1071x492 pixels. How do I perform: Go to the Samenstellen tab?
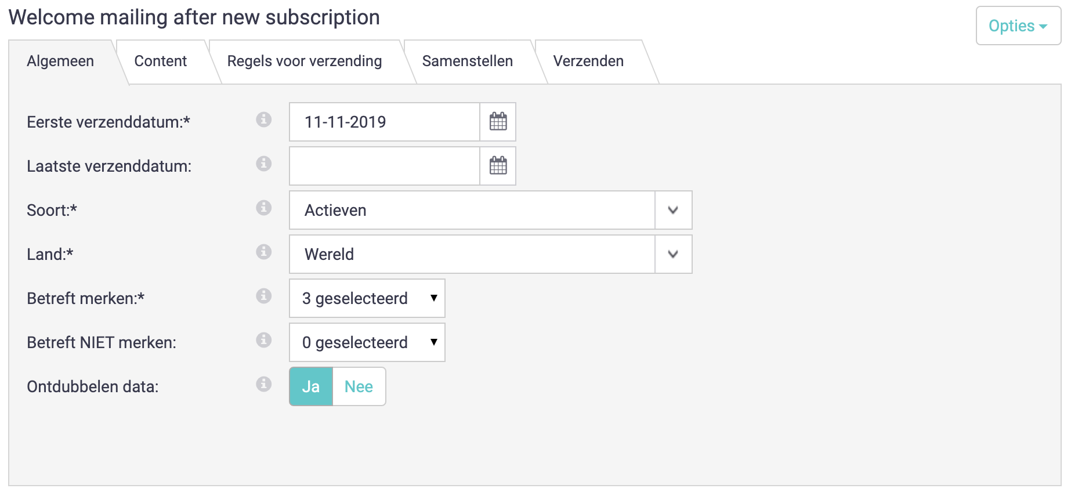468,62
